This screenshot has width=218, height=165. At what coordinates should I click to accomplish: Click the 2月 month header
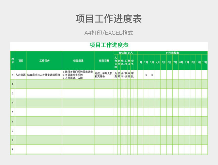146,62
